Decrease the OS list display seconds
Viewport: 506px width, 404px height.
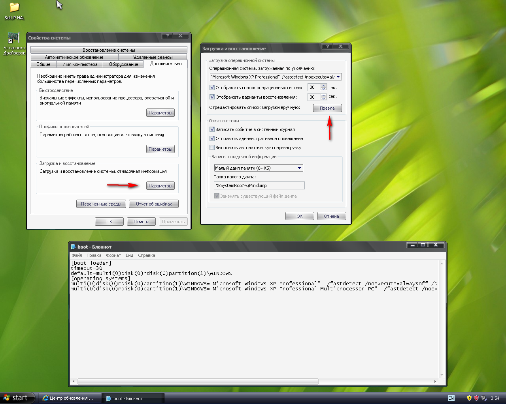[x=324, y=89]
